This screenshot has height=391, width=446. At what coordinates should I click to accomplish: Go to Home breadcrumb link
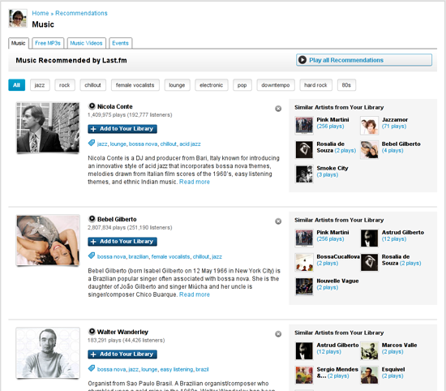[x=41, y=13]
